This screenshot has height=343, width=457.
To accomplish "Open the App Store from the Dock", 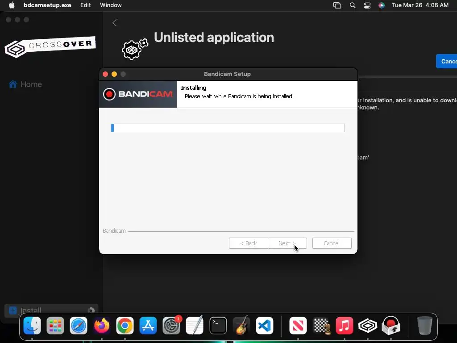I will (x=148, y=326).
